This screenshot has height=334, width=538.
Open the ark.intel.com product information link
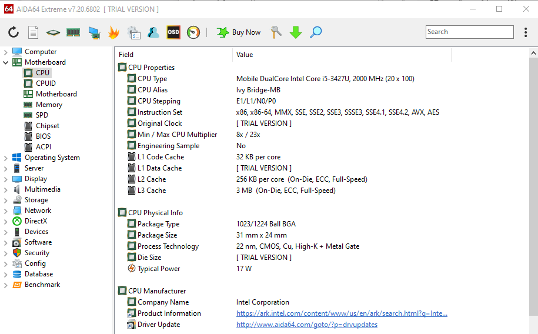[342, 313]
